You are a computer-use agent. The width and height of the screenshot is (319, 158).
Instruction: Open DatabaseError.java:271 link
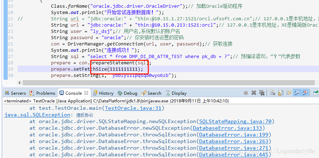click(233, 148)
